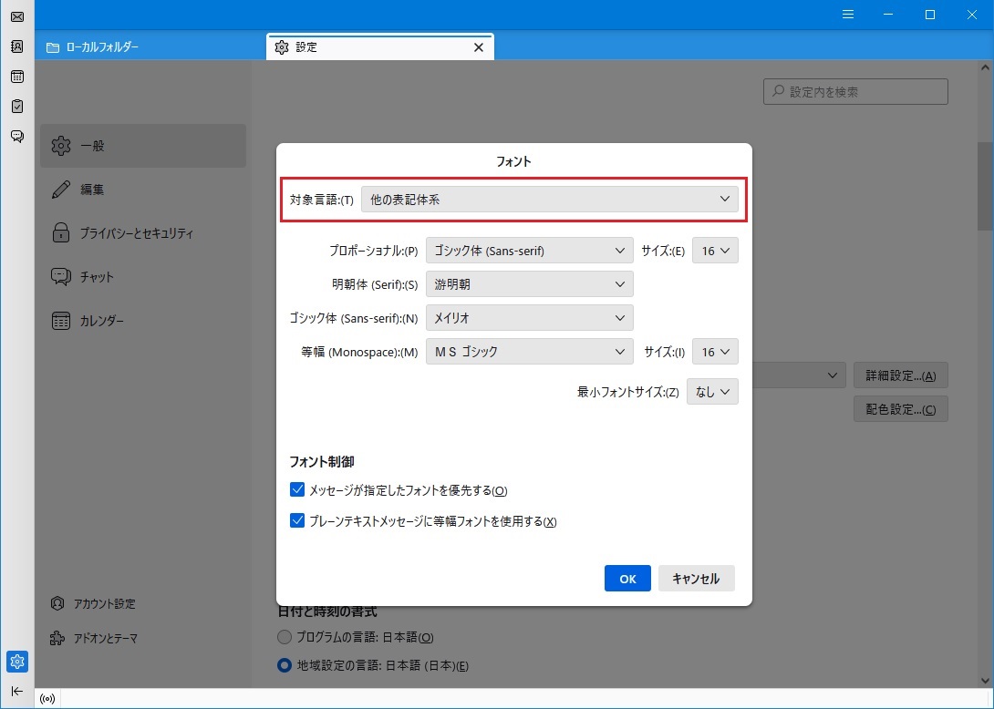Screen dimensions: 994x709
Task: Collapse the spaces toolbar arrow icon
Action: (17, 691)
